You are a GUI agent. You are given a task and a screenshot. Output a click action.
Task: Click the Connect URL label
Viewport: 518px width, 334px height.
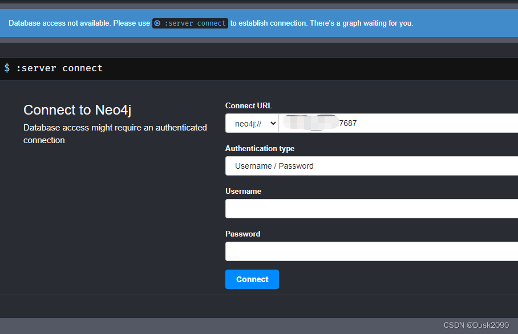pyautogui.click(x=248, y=105)
